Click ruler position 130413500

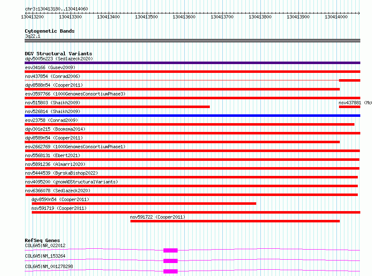[146, 17]
